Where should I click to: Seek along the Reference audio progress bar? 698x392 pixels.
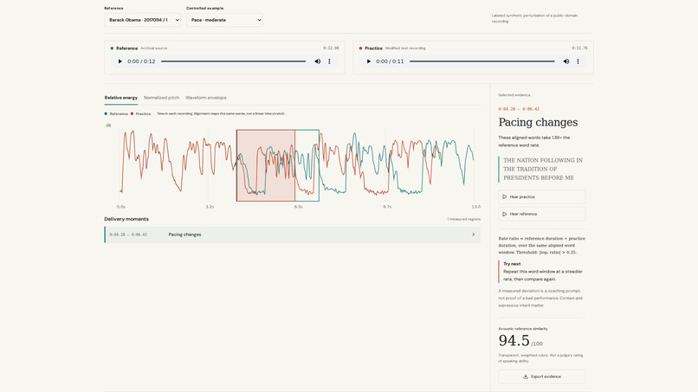(x=233, y=61)
